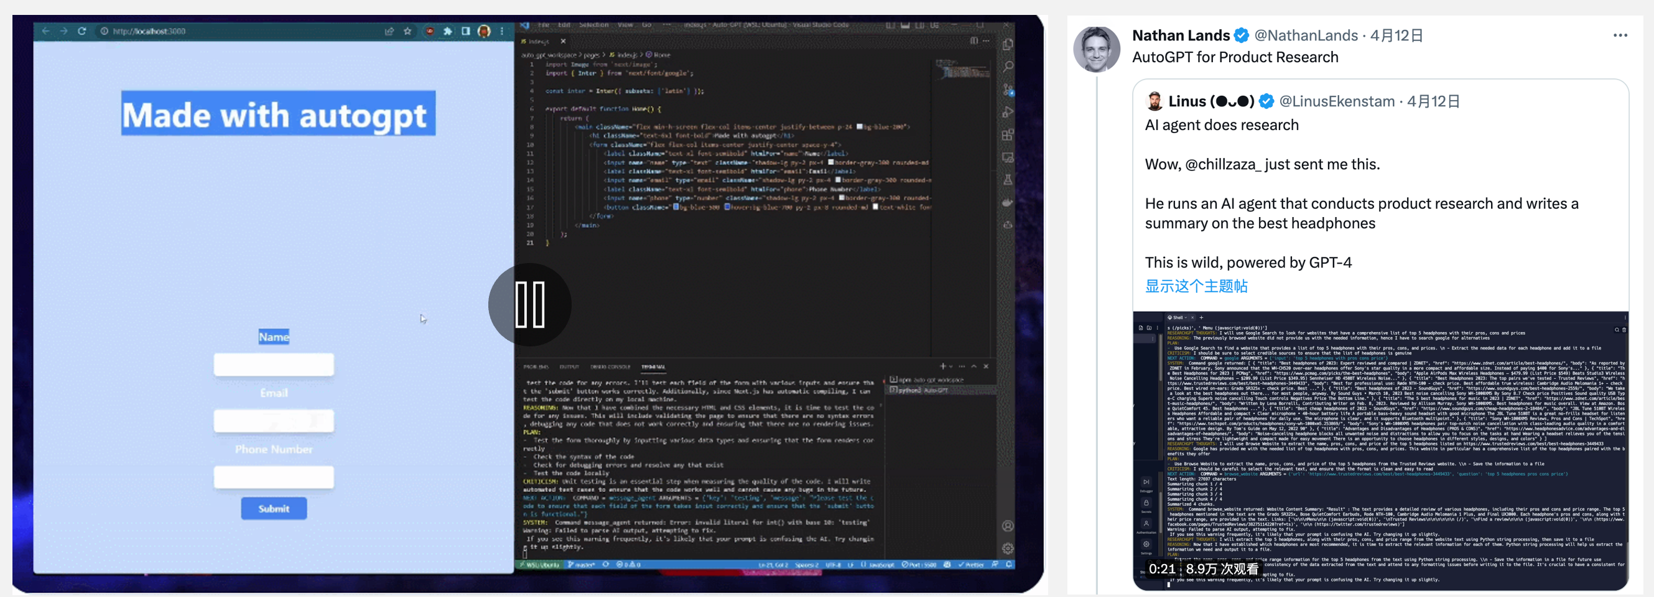
Task: Open the VS Code Search icon
Action: (x=1008, y=67)
